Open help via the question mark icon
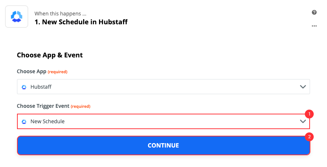This screenshot has width=327, height=167. tap(314, 12)
